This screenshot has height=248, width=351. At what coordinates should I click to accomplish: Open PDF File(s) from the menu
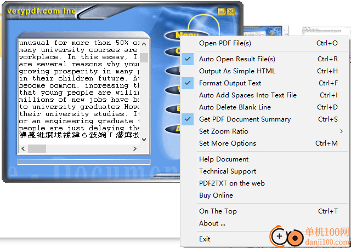coord(264,43)
